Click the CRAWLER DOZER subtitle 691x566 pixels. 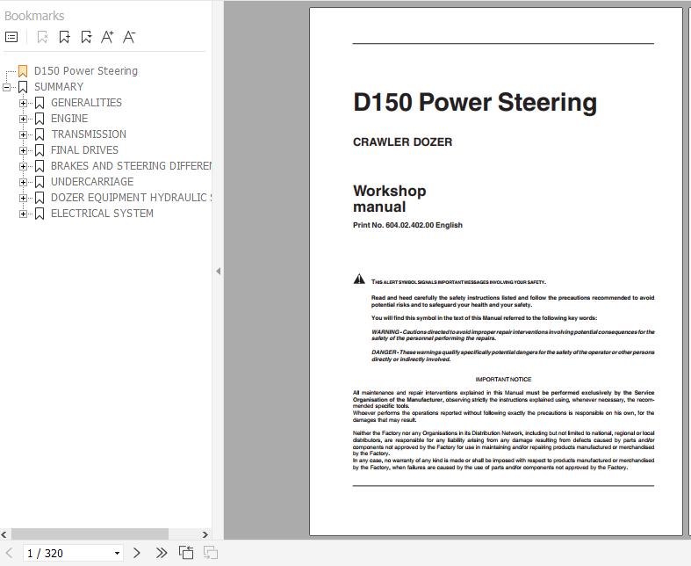point(403,142)
